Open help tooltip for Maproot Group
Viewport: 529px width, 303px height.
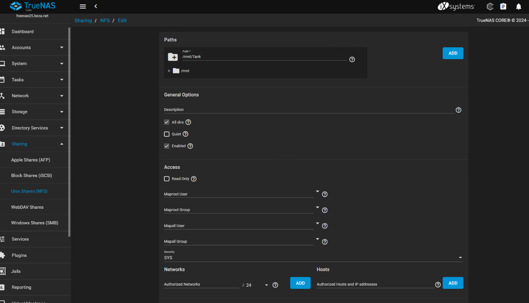pyautogui.click(x=325, y=210)
